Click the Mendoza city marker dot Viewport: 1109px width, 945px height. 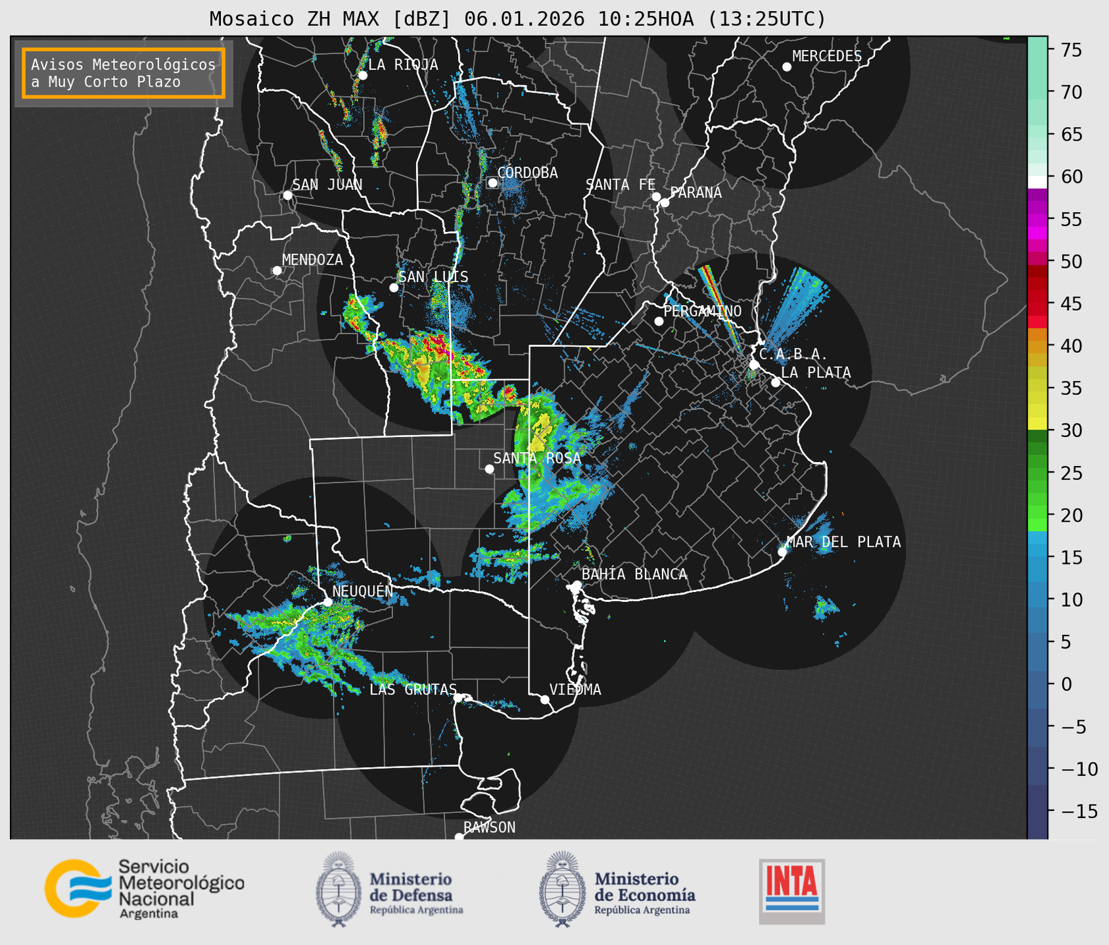277,271
